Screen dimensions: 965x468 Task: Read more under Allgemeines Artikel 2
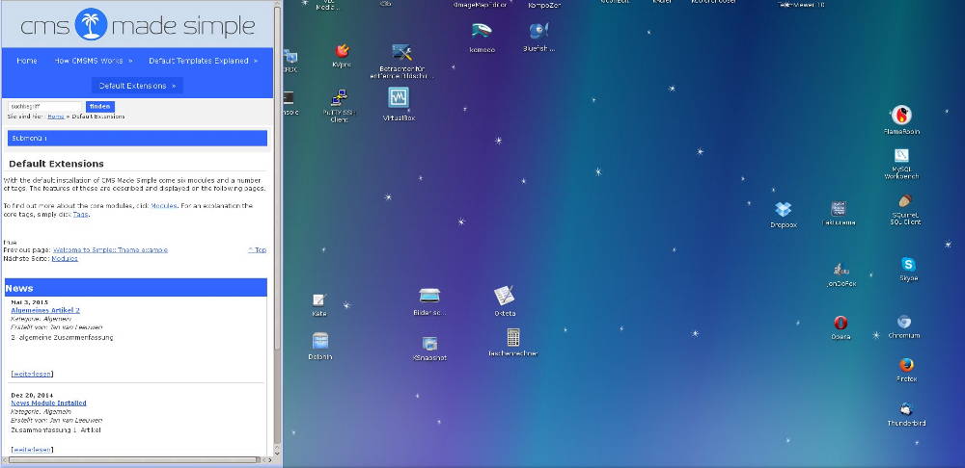(32, 374)
